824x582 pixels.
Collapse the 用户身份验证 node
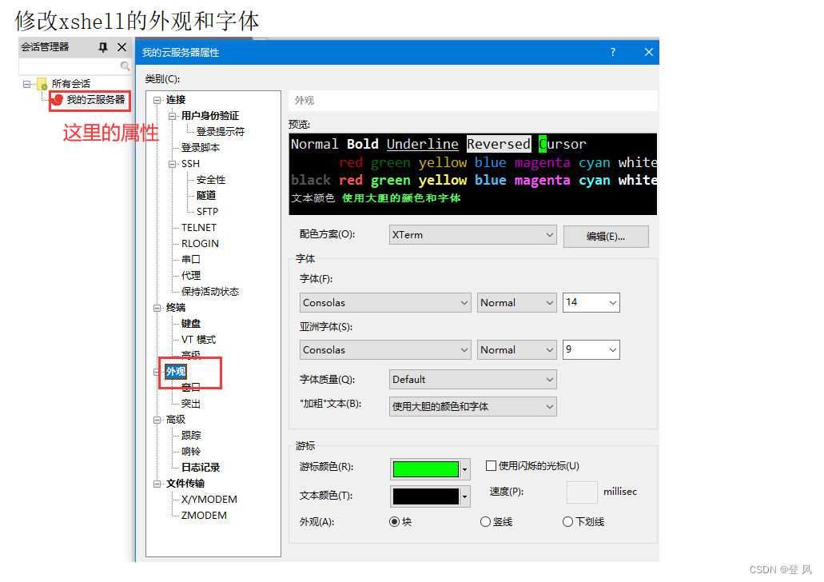pyautogui.click(x=172, y=116)
